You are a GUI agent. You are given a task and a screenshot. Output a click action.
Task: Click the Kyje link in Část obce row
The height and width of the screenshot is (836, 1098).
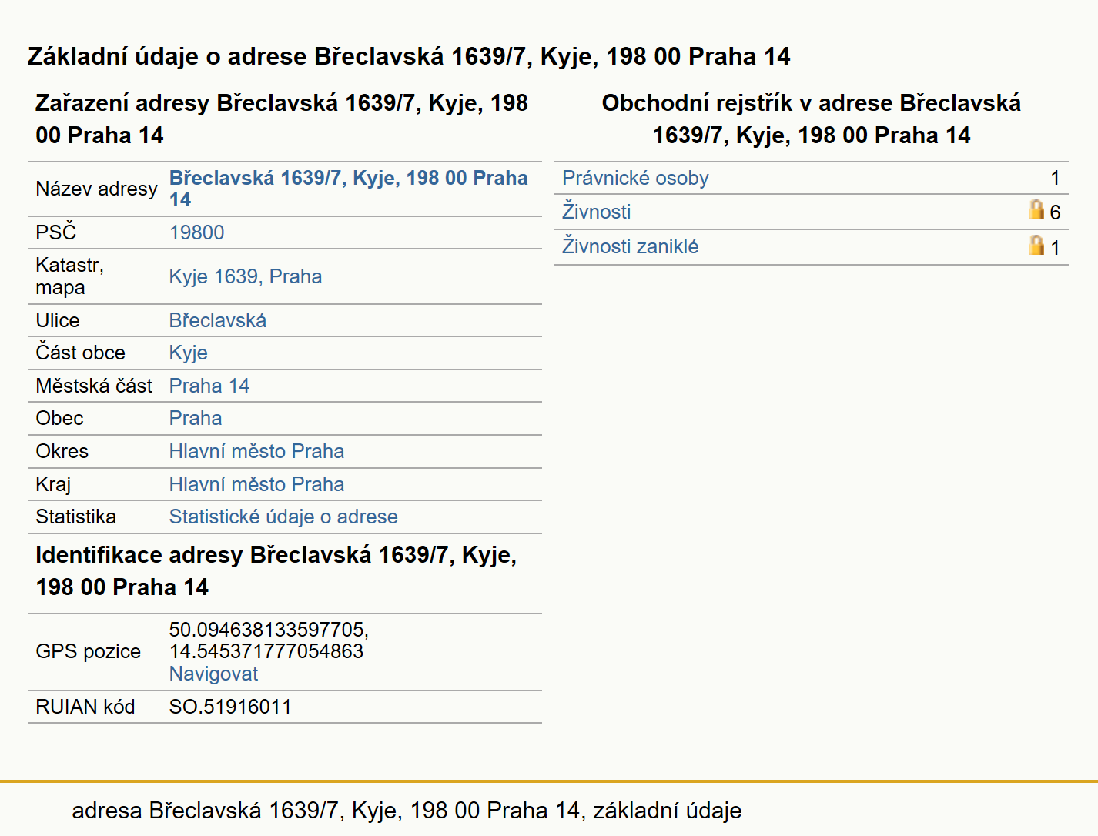[x=189, y=353]
